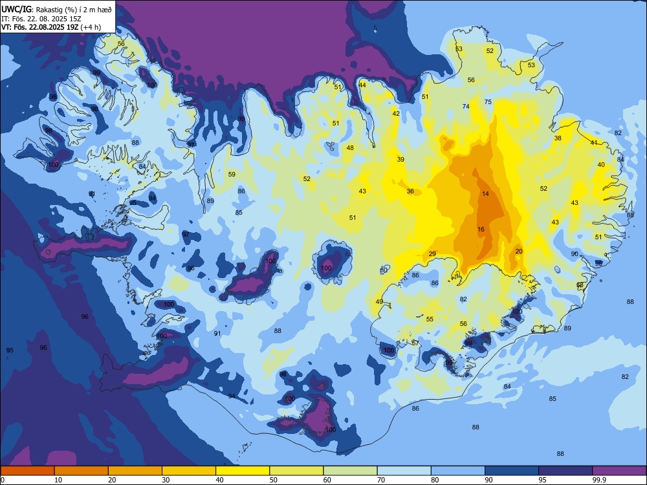Image resolution: width=647 pixels, height=485 pixels.
Task: Click the legend tick label '70'
Action: pos(381,480)
